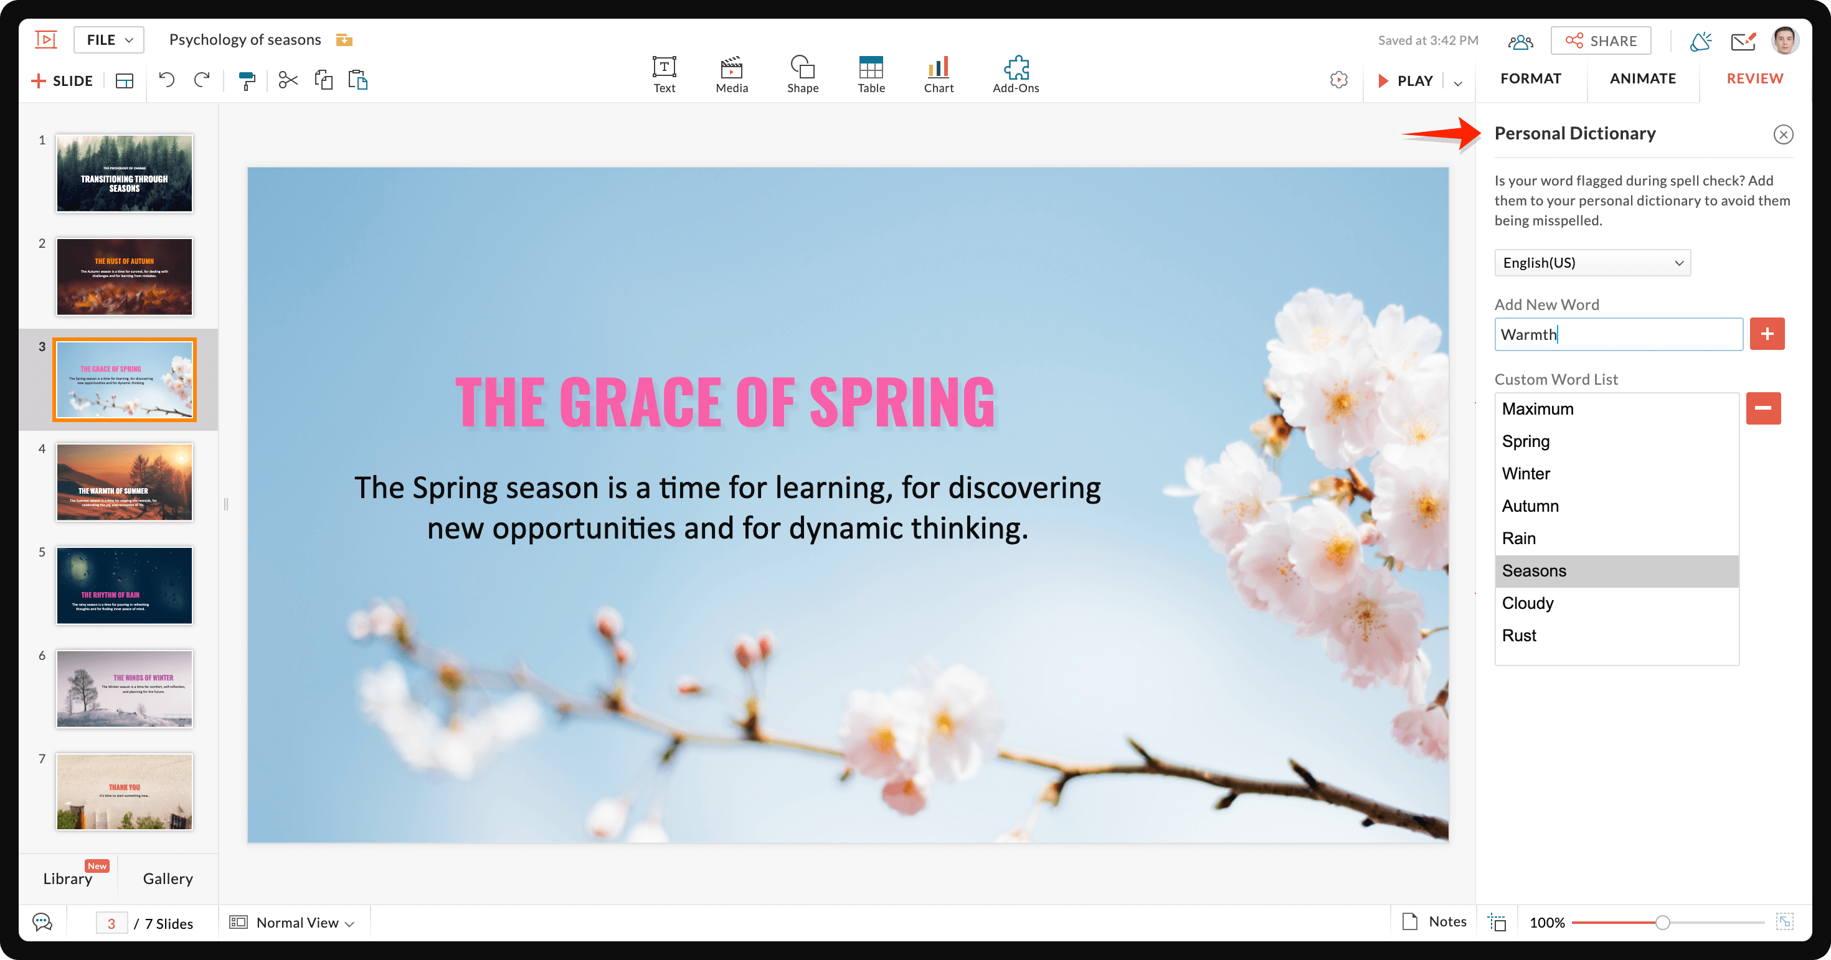The height and width of the screenshot is (960, 1831).
Task: Toggle the Notes pane
Action: pos(1434,921)
